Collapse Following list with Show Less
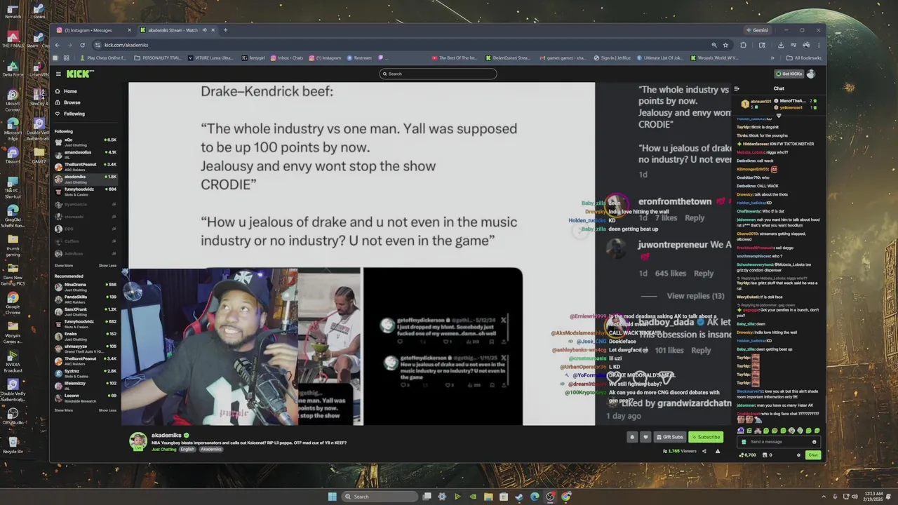The image size is (898, 505). click(107, 266)
